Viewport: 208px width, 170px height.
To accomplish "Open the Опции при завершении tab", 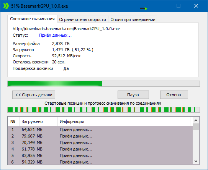I will pos(133,19).
